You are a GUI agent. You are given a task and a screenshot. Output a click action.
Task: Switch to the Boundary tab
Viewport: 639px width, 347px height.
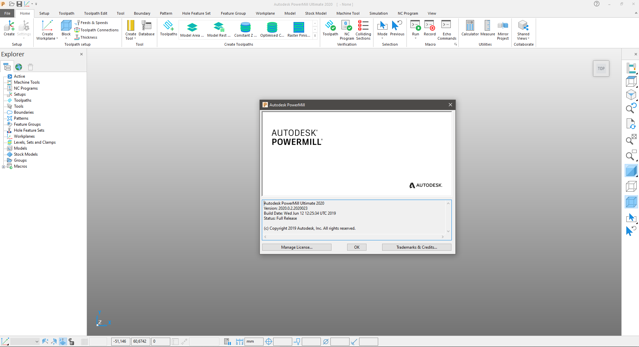142,13
